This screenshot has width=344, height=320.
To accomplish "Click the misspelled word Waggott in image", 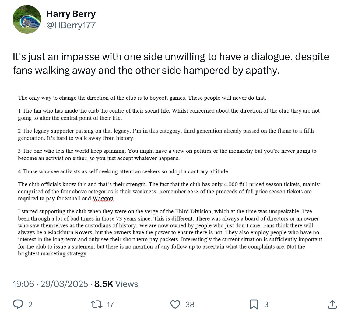I will point(103,199).
